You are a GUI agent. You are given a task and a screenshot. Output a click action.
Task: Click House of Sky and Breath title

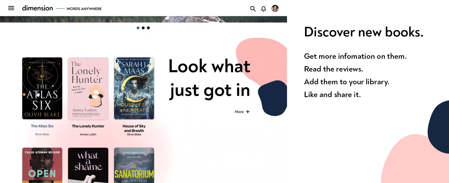134,128
